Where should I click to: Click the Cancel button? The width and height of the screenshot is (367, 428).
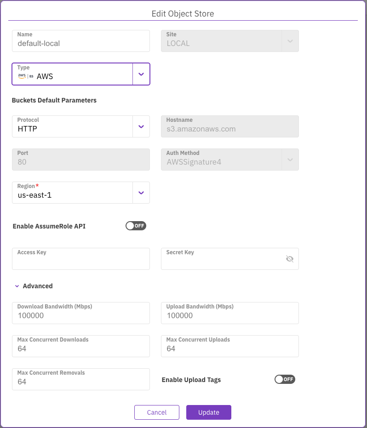click(x=157, y=412)
